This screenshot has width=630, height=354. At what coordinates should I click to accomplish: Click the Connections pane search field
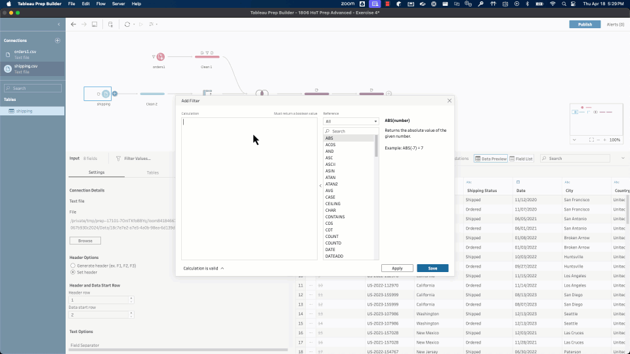click(x=33, y=88)
